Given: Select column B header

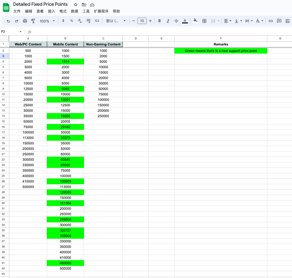Looking at the screenshot, I should coord(65,38).
